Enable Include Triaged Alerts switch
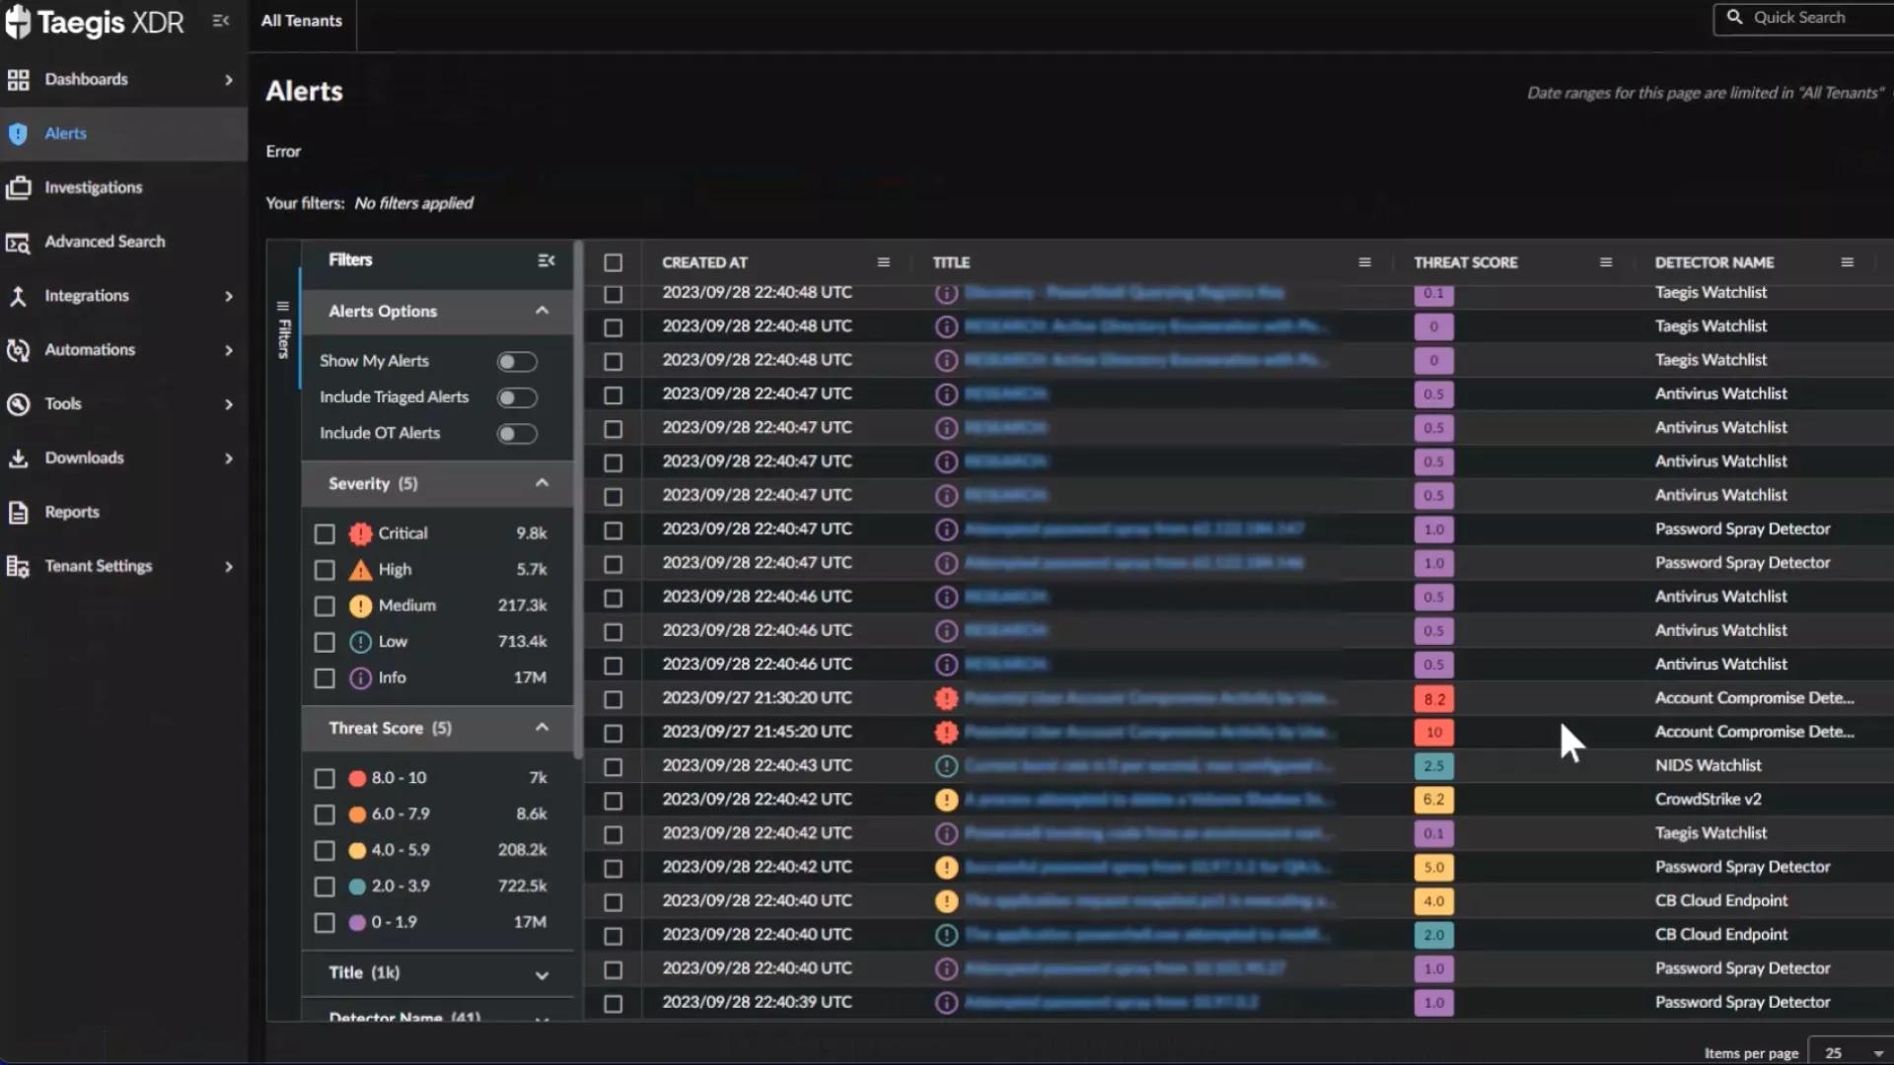 pyautogui.click(x=516, y=397)
